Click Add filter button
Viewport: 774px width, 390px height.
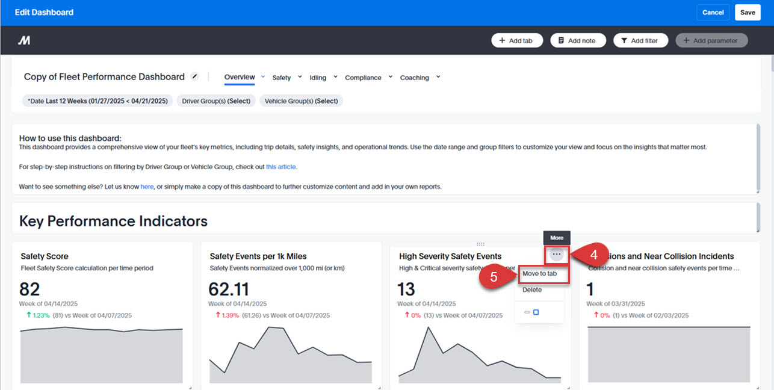(641, 40)
